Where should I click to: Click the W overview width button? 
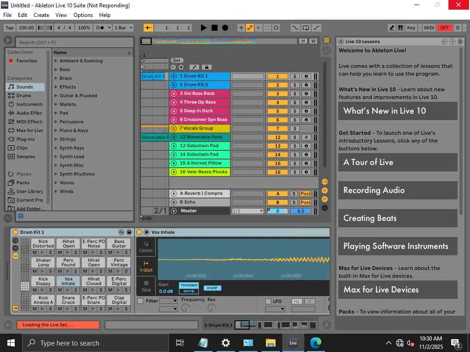tap(313, 41)
